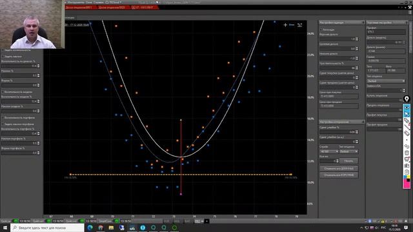Adjust the Нижняя дельта stepper arrows

point(357,58)
